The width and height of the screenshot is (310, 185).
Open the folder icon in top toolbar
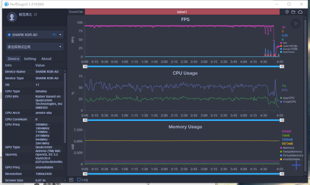click(x=293, y=12)
